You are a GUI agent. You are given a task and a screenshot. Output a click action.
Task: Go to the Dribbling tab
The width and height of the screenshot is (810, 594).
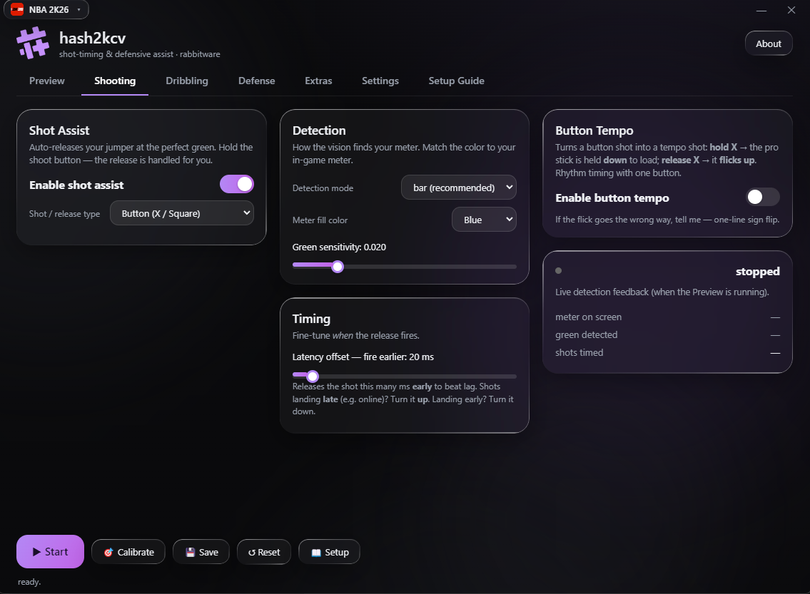coord(187,81)
